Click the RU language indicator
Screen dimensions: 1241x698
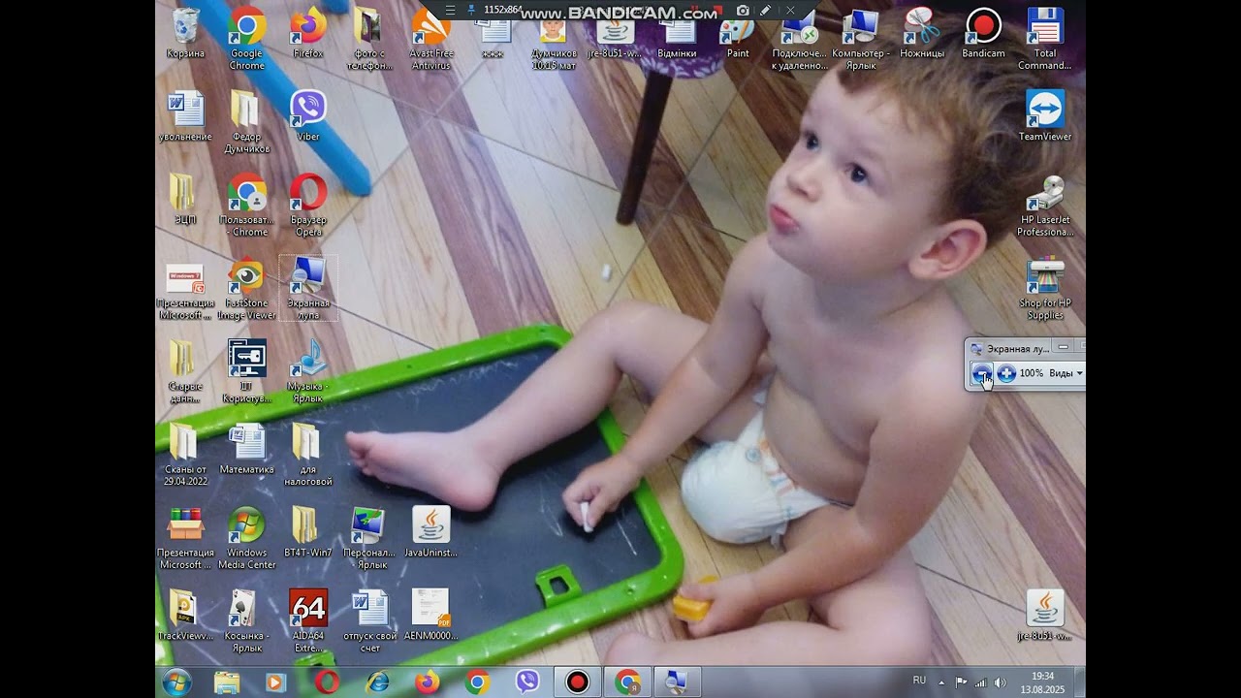point(919,681)
